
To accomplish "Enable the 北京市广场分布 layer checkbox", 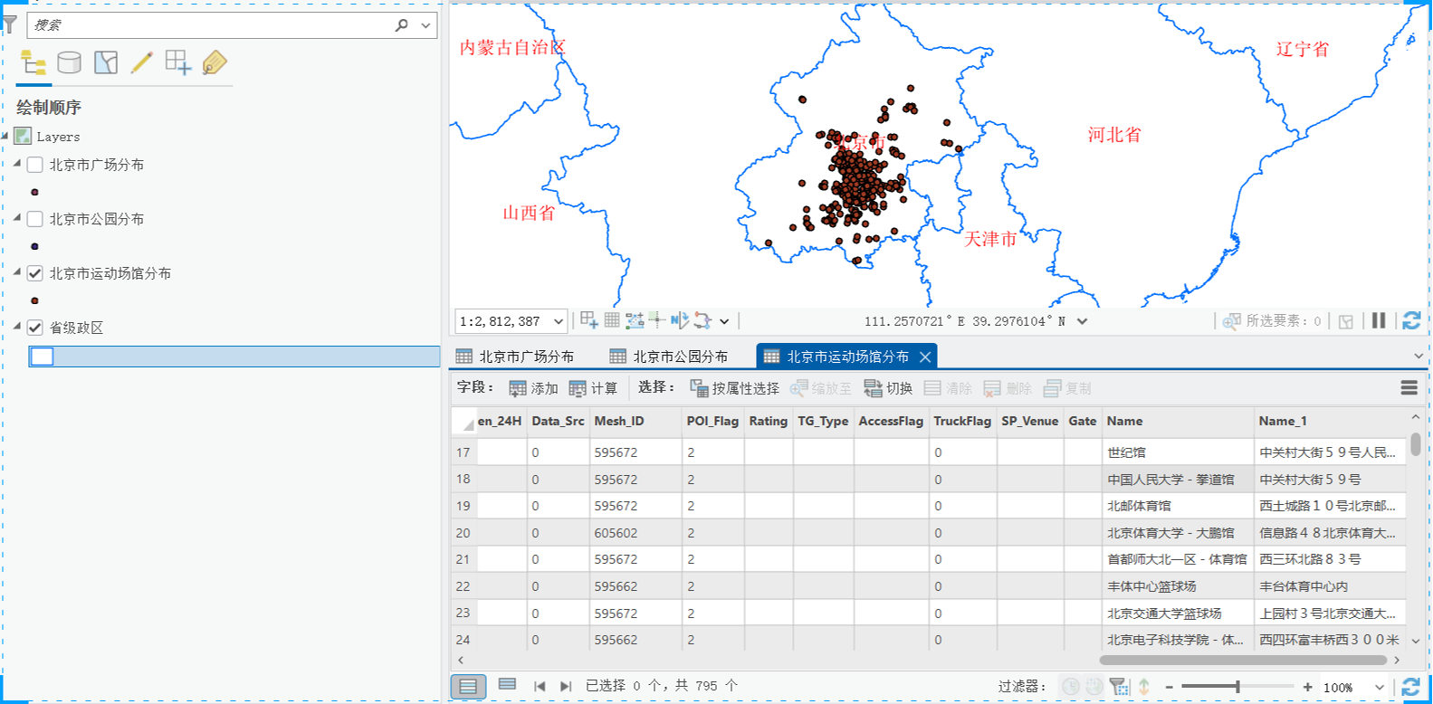I will pyautogui.click(x=35, y=165).
